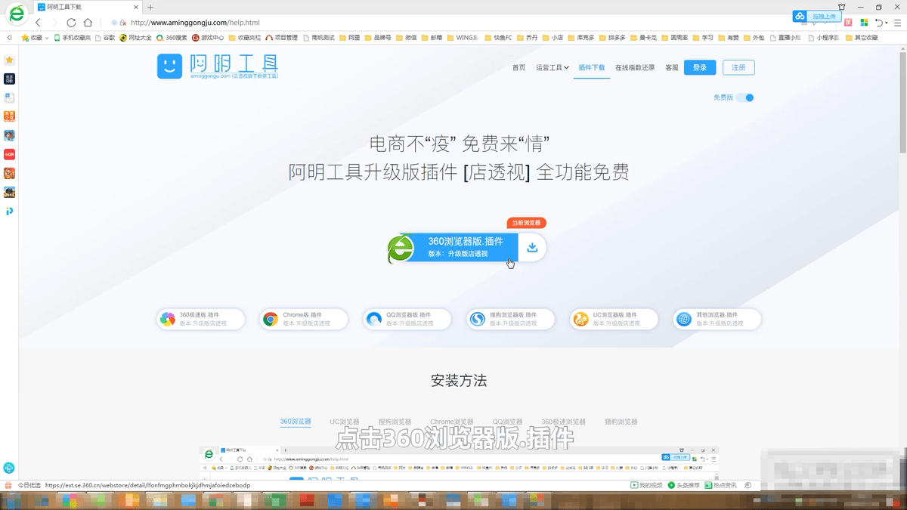Click the blue P app sidebar icon

coord(9,211)
